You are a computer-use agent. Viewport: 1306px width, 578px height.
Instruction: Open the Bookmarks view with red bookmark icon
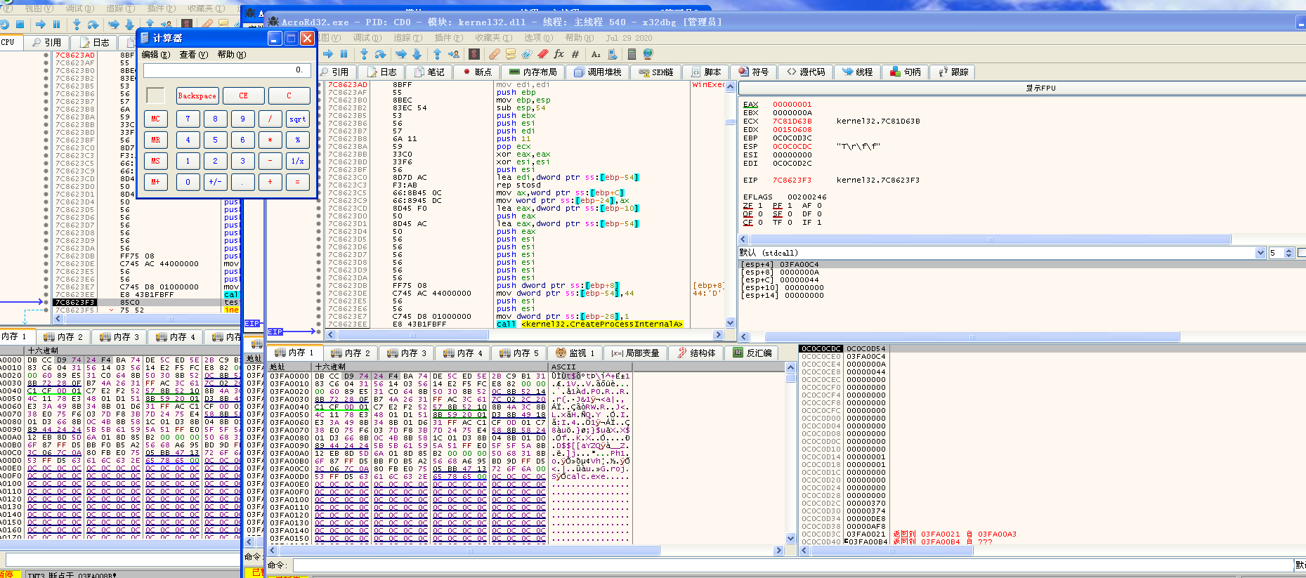(542, 54)
